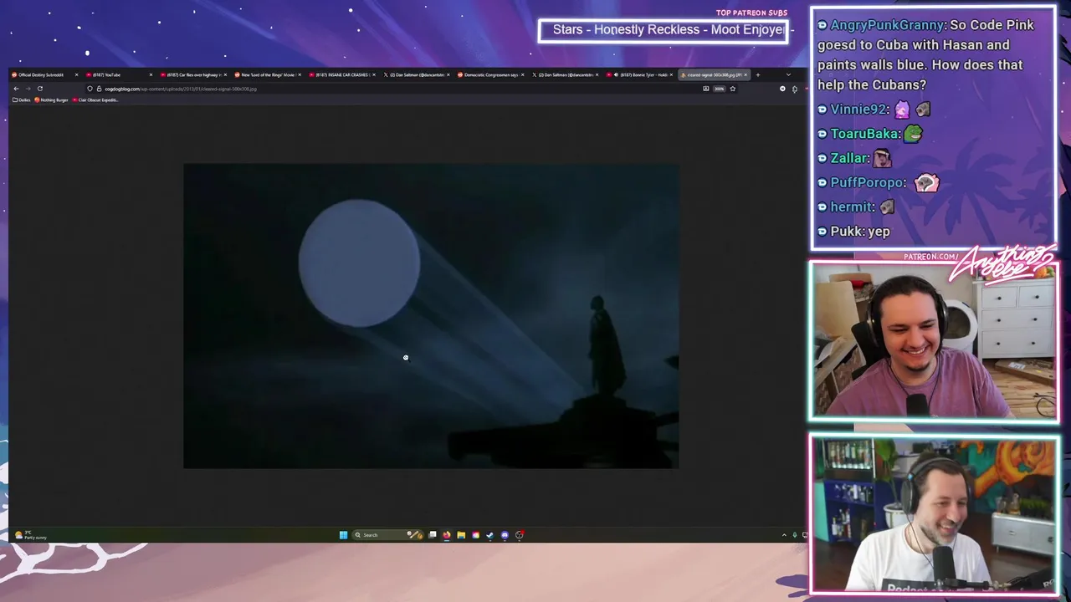Open Discord from the taskbar
1071x602 pixels.
click(505, 535)
